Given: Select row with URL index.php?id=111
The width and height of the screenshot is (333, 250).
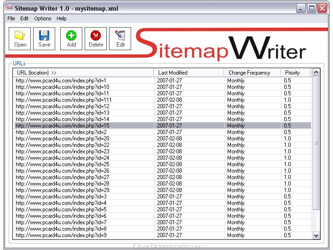Looking at the screenshot, I should [x=163, y=100].
